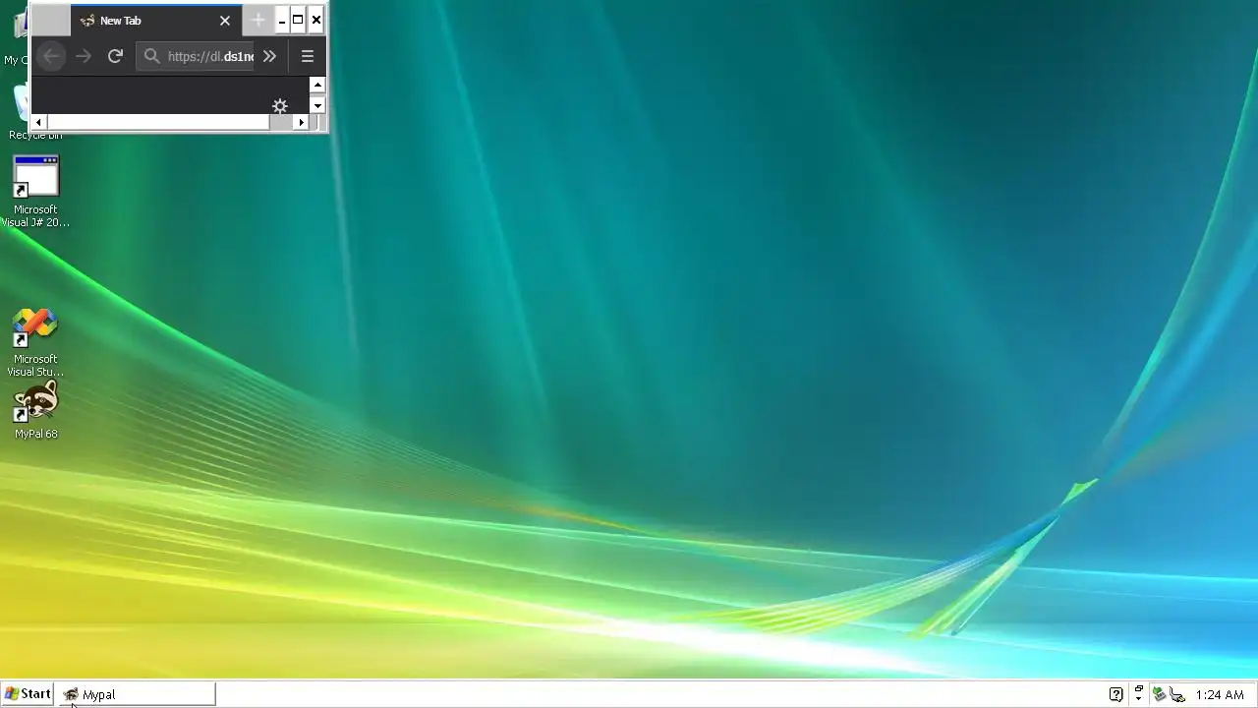Click the vertical scrollbar up arrow
Viewport: 1258px width, 708px height.
317,85
